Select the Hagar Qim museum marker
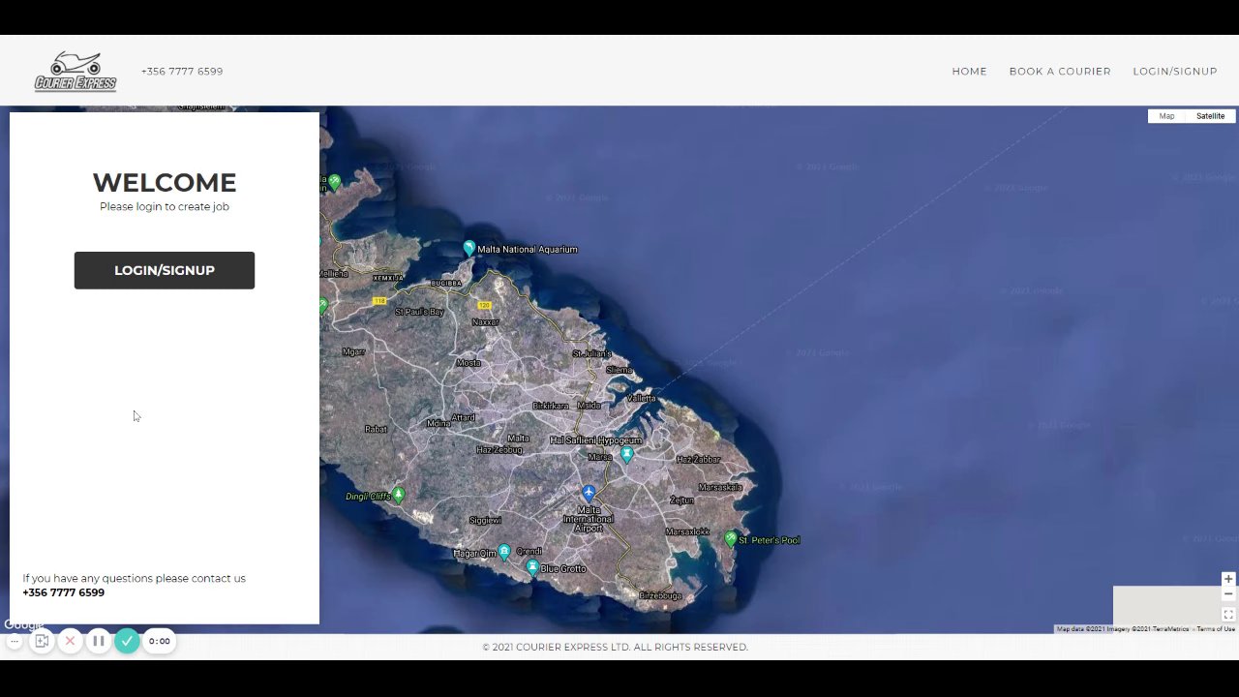 (x=504, y=553)
